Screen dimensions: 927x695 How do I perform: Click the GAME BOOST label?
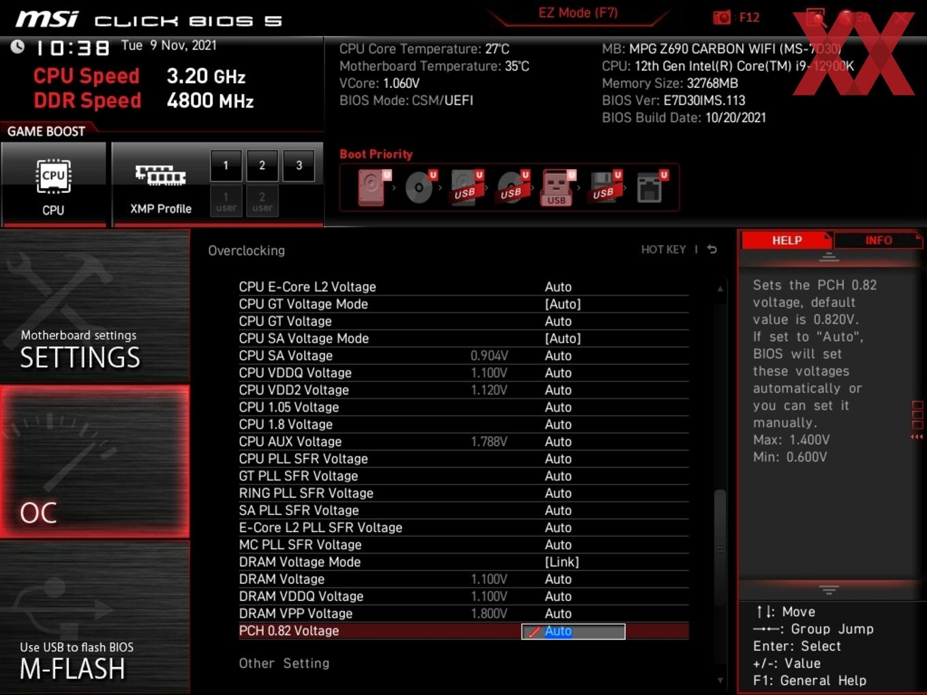click(x=46, y=131)
